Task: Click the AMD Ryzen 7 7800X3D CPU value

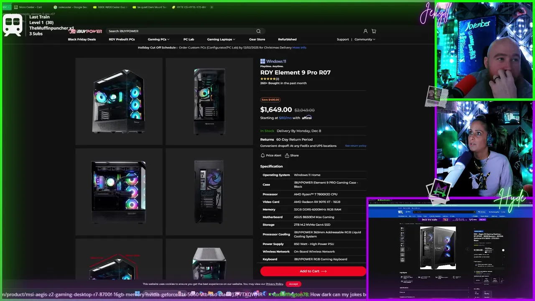Action: point(316,194)
